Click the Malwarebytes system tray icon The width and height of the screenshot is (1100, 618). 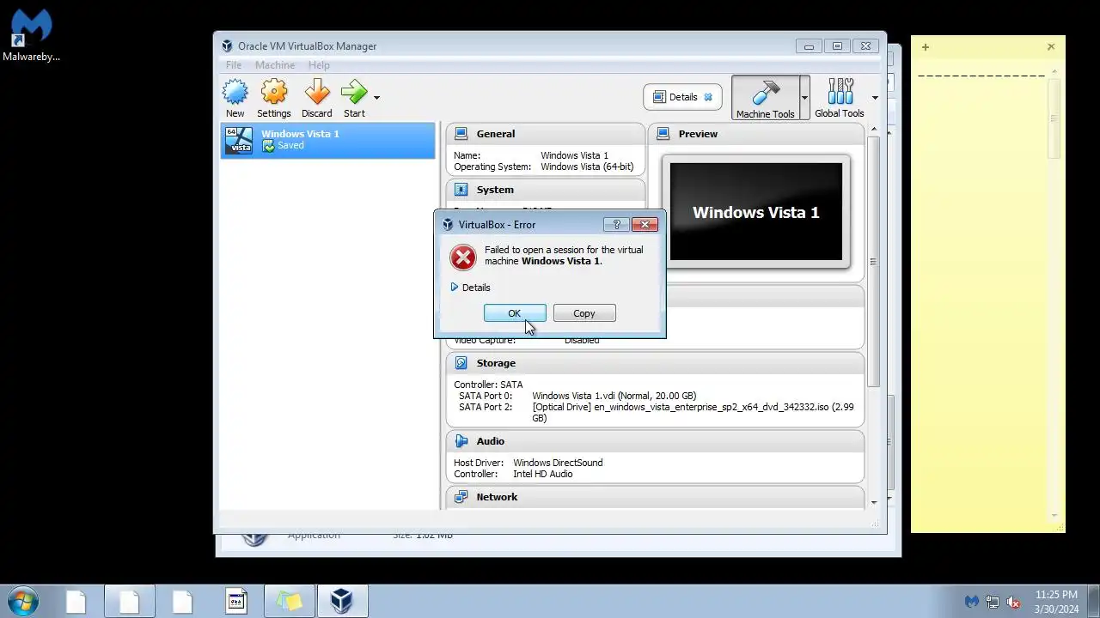[x=972, y=602]
